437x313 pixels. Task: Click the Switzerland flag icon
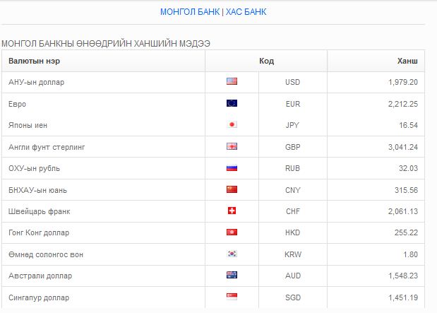pyautogui.click(x=232, y=211)
